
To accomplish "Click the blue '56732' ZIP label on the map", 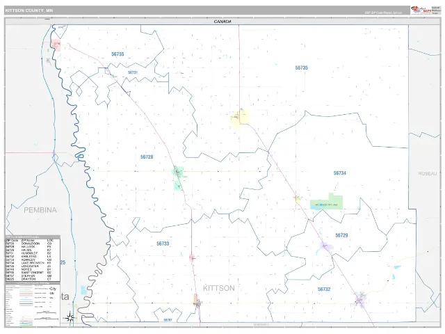I will pyautogui.click(x=324, y=289).
